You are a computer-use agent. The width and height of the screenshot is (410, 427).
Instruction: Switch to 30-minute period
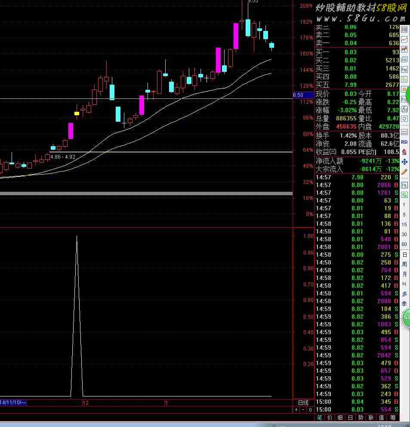click(404, 234)
